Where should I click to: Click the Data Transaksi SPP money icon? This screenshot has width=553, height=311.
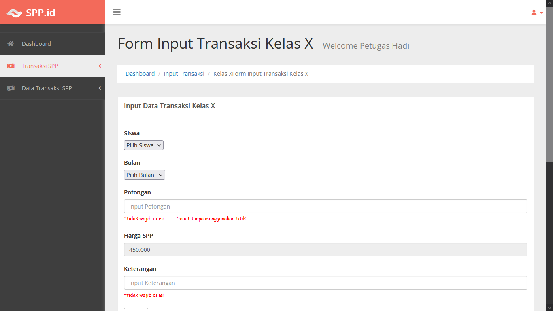point(11,88)
